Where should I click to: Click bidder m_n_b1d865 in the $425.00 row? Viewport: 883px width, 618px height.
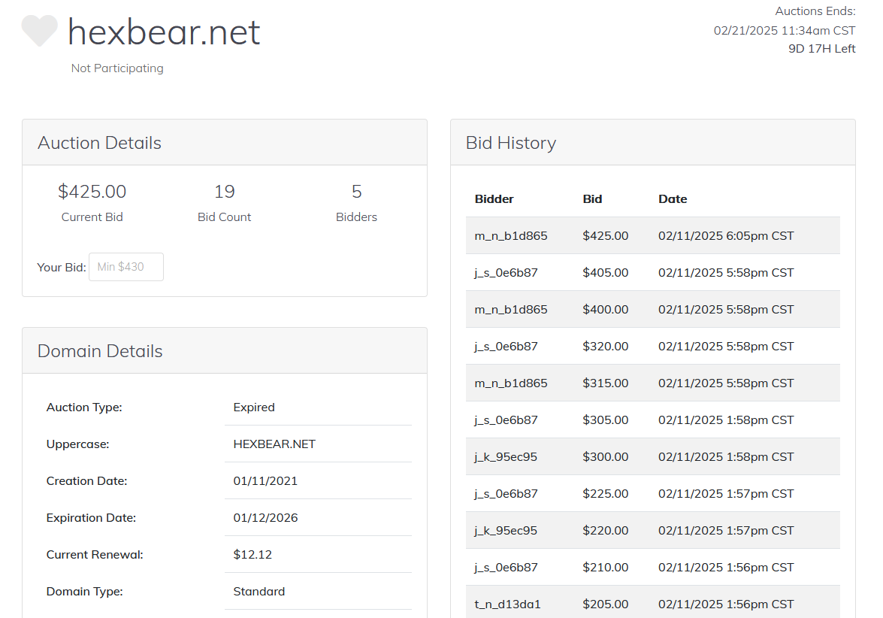[511, 236]
